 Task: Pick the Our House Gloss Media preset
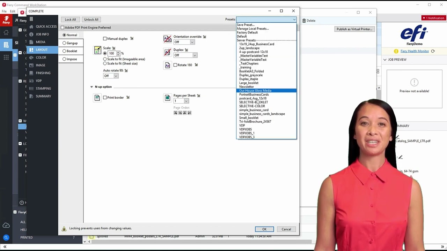(266, 91)
